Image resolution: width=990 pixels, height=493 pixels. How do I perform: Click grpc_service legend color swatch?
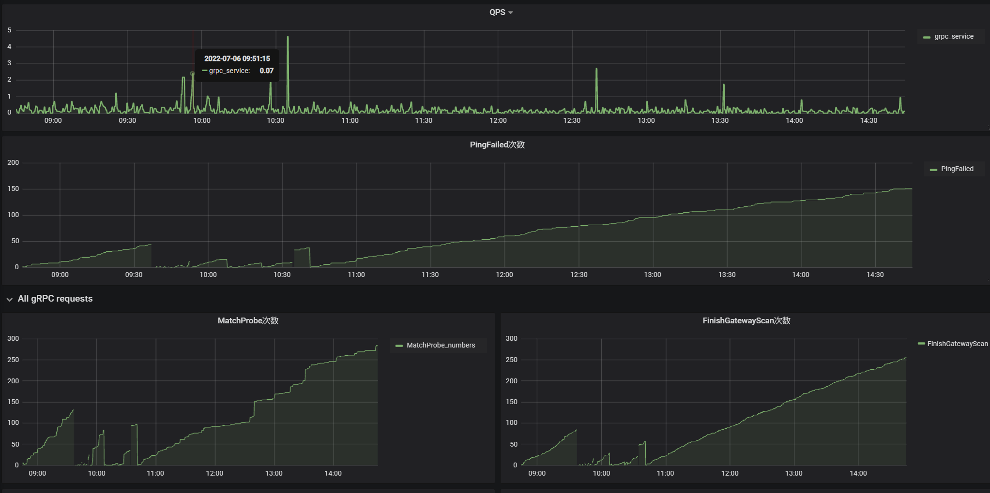click(927, 37)
